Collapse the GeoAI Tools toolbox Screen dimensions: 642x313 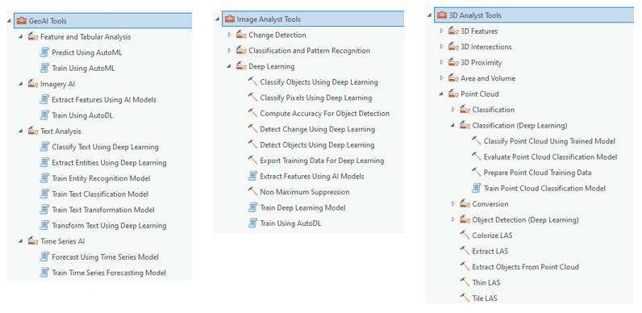coord(9,20)
